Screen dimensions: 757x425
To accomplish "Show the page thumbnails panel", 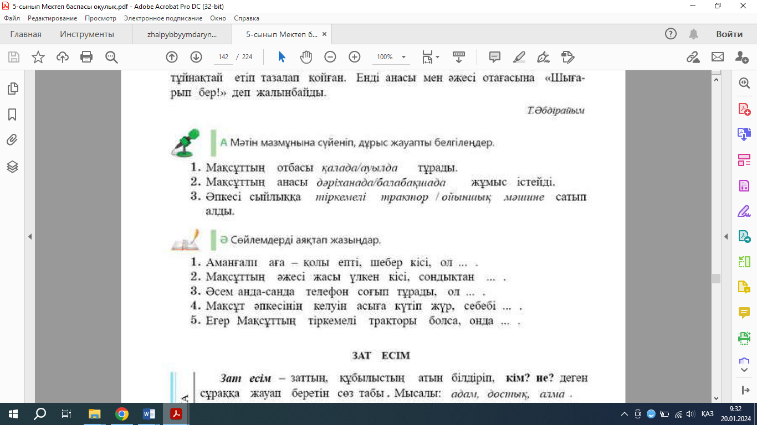I will (12, 88).
